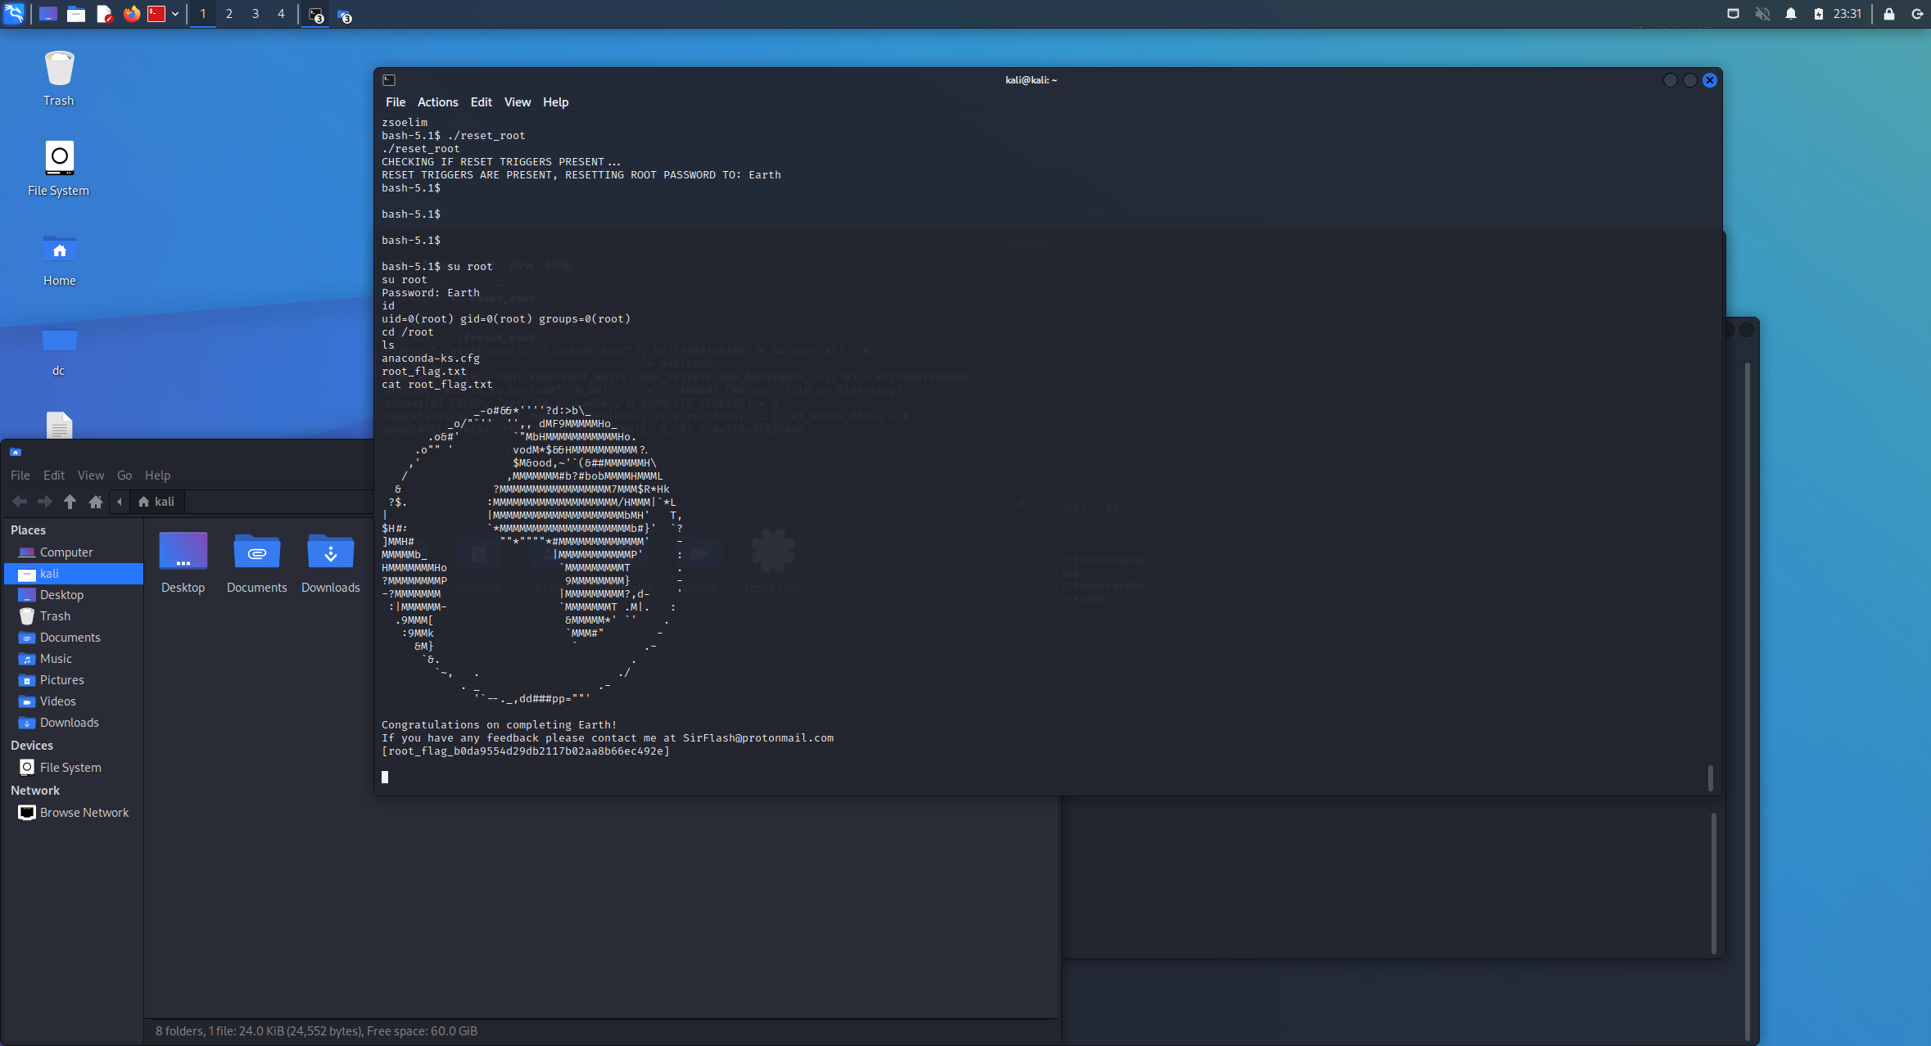
Task: Open the terminal's File menu
Action: coord(396,102)
